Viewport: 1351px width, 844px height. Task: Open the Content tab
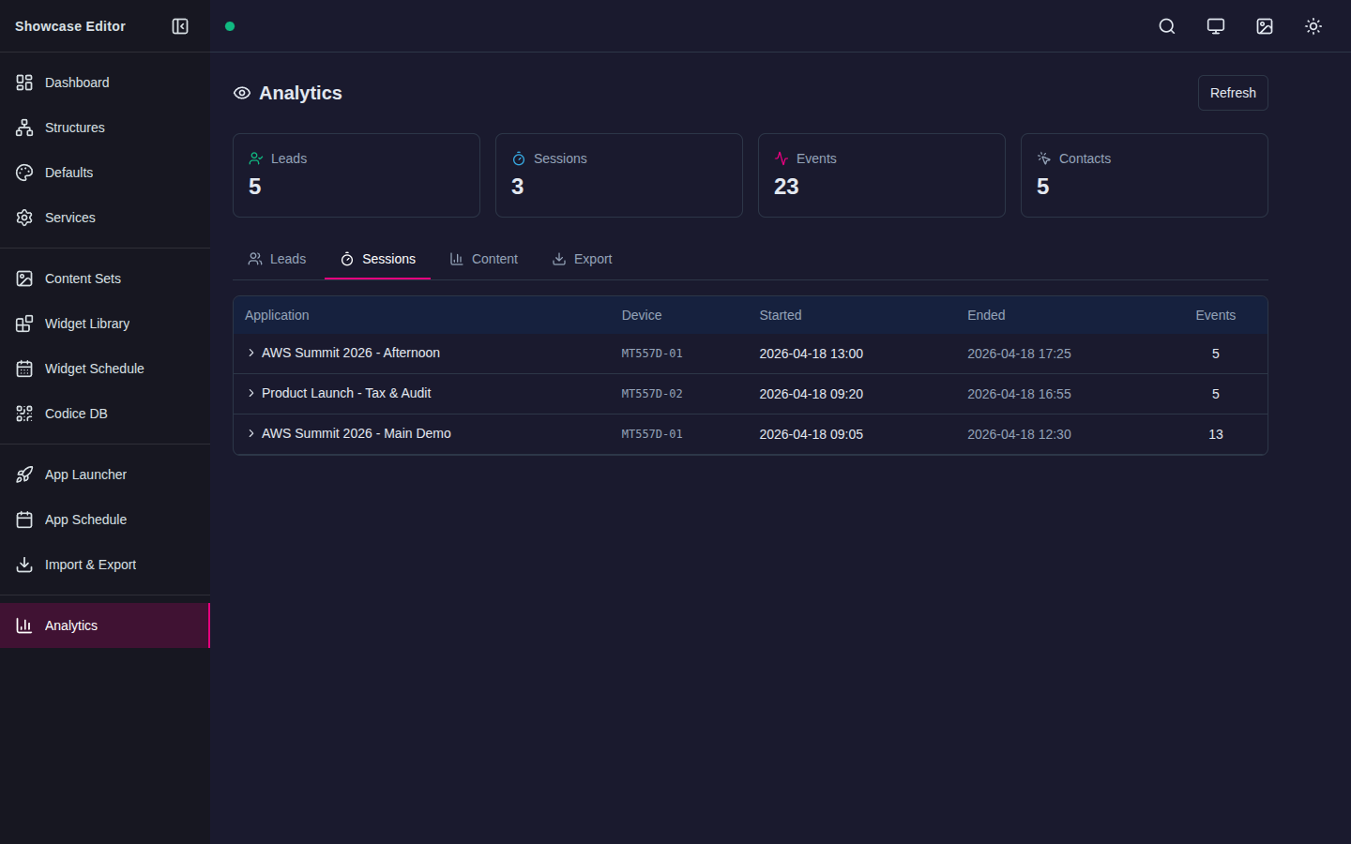(x=484, y=259)
